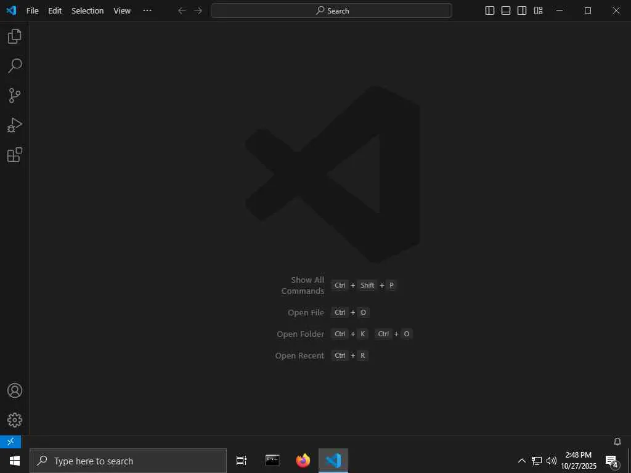Close the VS Code window

pyautogui.click(x=616, y=11)
